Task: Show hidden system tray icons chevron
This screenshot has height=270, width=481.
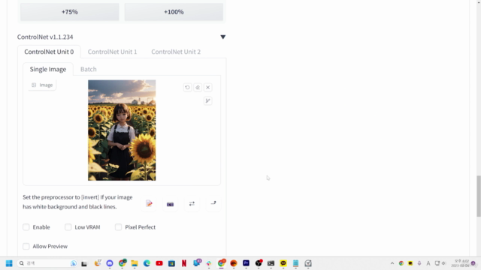Action: click(392, 263)
